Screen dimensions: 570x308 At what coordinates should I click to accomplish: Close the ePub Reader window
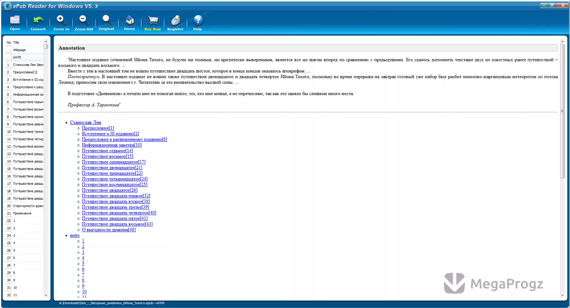(563, 5)
